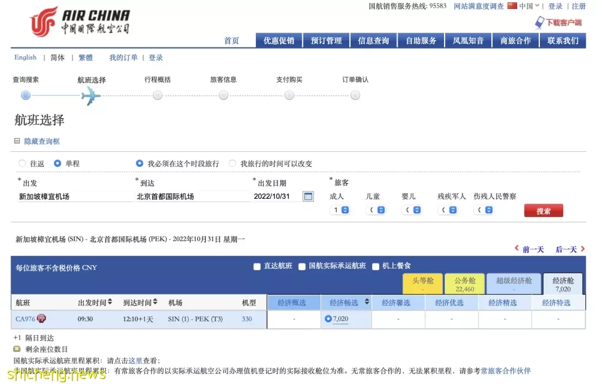The image size is (598, 385).
Task: Switch to the 公务舱 22,460 cabin tab
Action: coord(465,284)
